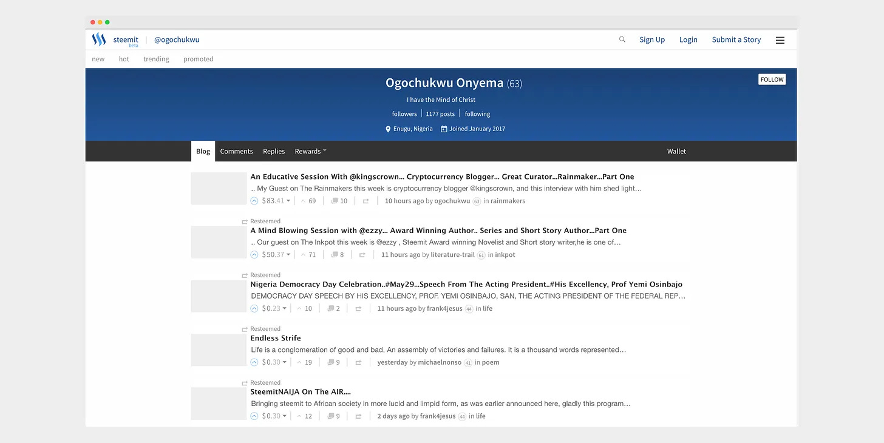Open author michaelnonso profile
The width and height of the screenshot is (884, 443).
pyautogui.click(x=440, y=362)
